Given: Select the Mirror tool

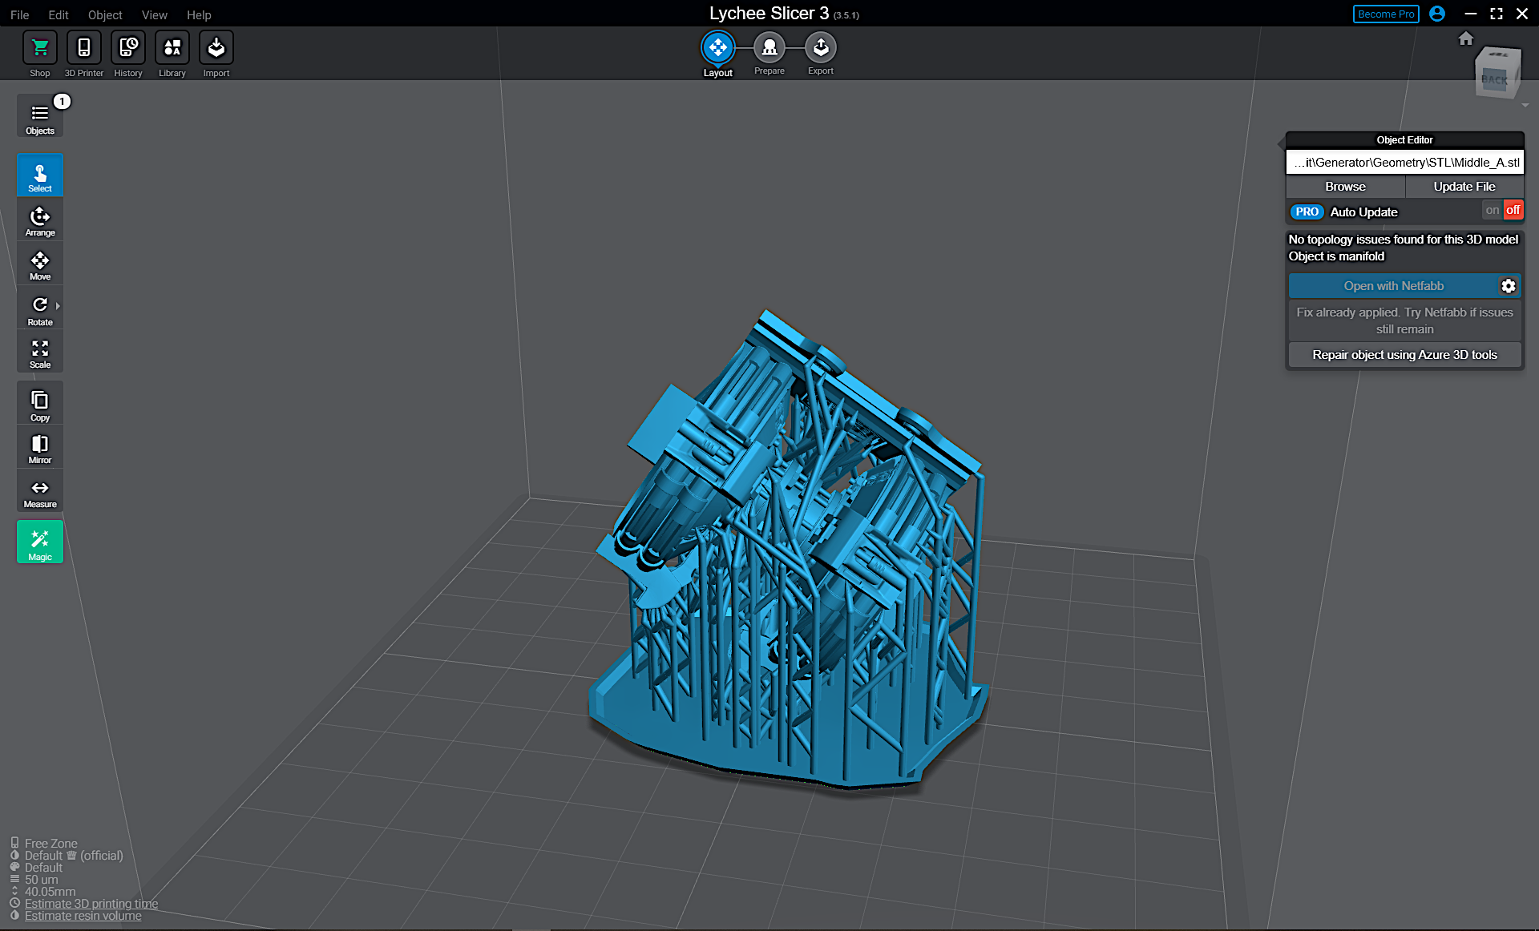Looking at the screenshot, I should (39, 447).
